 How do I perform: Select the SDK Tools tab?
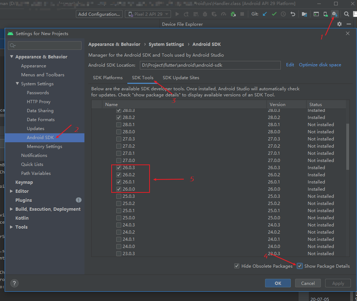[142, 78]
